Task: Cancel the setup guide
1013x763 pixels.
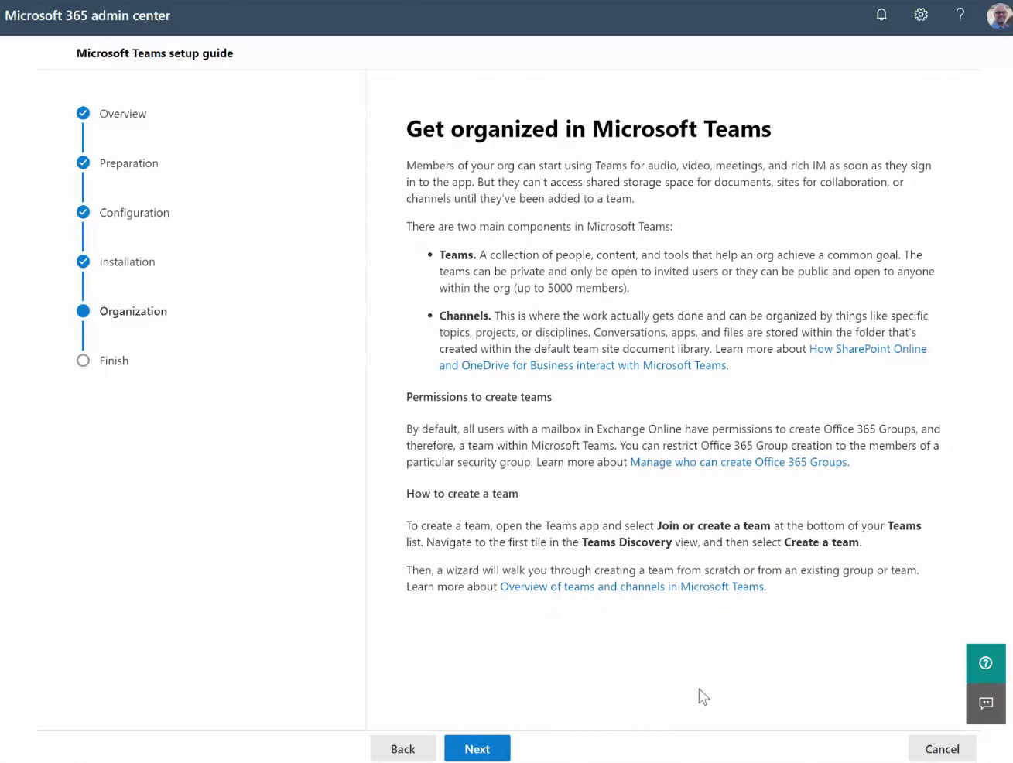Action: [943, 749]
